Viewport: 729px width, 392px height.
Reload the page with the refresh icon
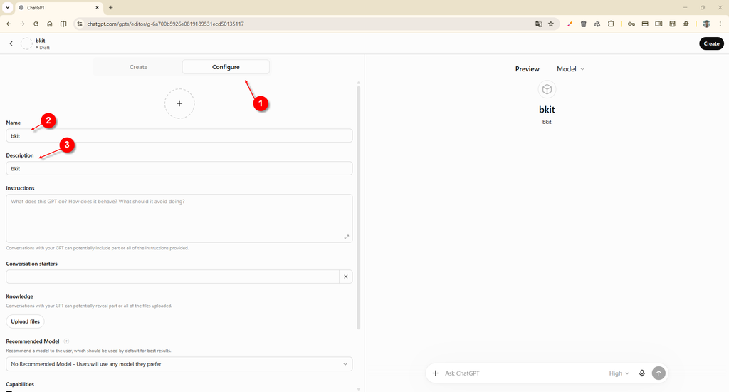pos(36,24)
